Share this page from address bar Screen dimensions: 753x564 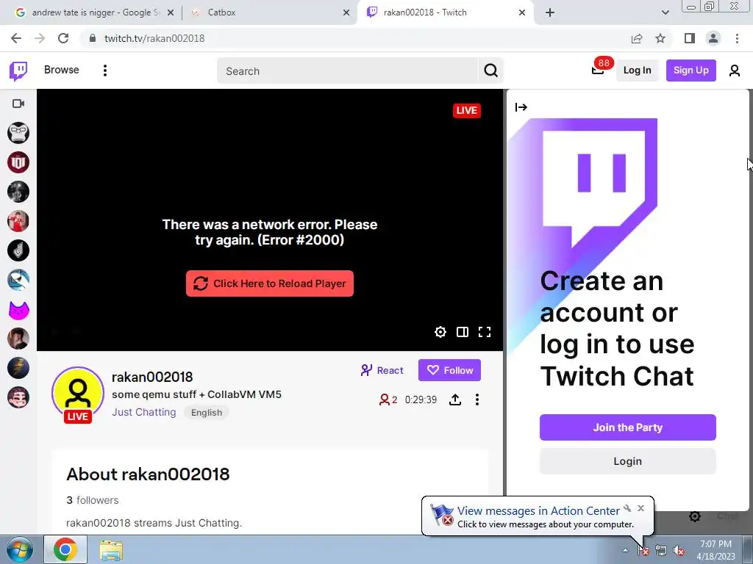(637, 38)
